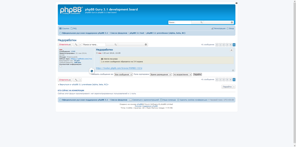Open the tracker.phpbb.com PHPBB3-13214 link

coord(119,68)
